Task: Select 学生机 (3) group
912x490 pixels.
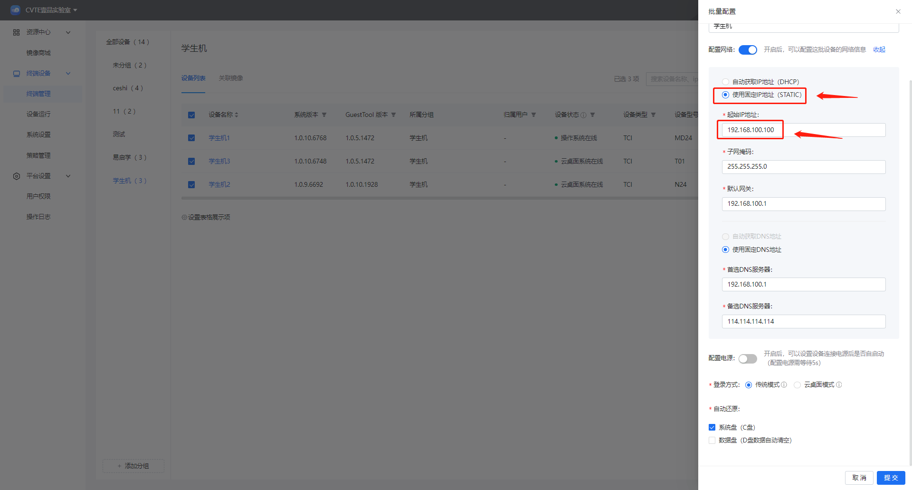Action: coord(130,181)
